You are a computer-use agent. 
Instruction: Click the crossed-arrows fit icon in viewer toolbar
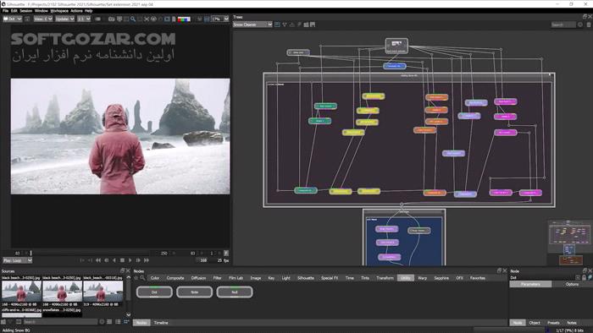pos(147,19)
